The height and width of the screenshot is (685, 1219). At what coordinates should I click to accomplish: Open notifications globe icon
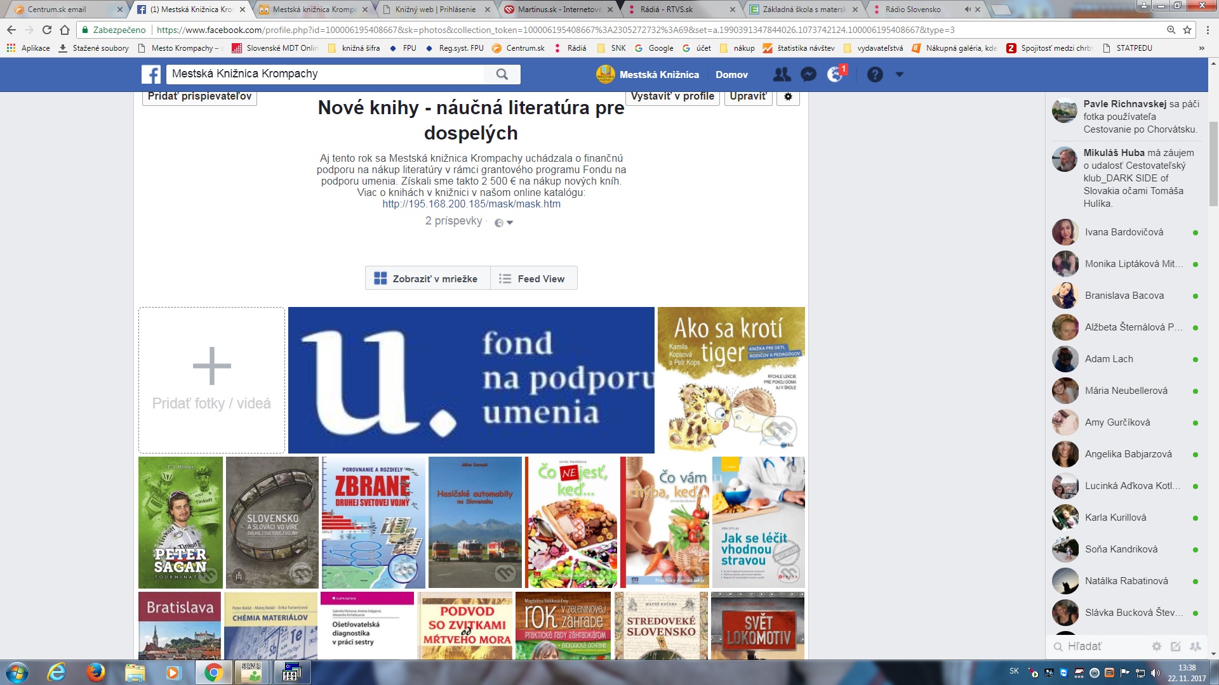click(x=836, y=74)
